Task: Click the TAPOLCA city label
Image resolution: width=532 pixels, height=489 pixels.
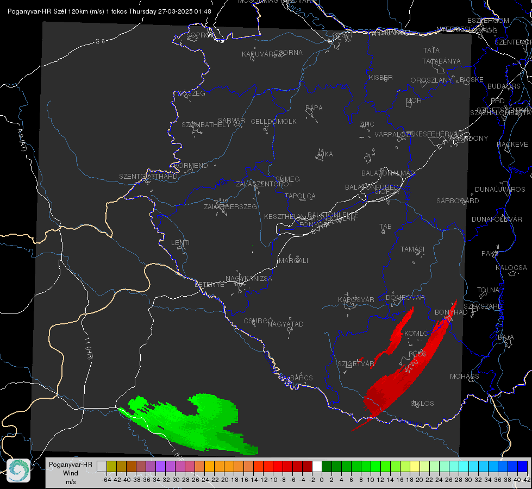Action: pos(300,196)
